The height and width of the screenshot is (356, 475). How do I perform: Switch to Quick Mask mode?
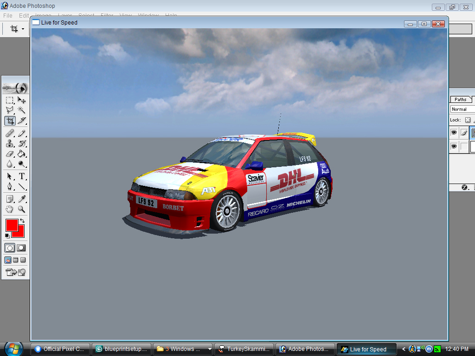(x=21, y=248)
